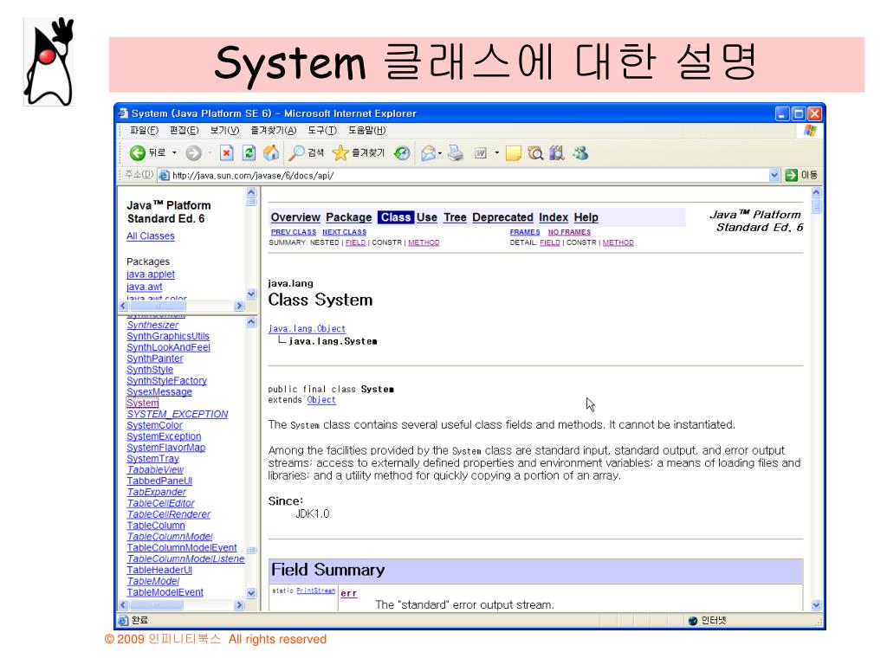Expand the address bar URL dropdown
The image size is (887, 665).
click(774, 175)
